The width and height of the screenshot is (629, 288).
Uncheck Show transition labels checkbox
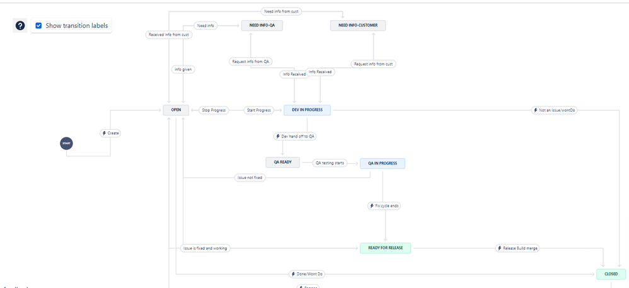pyautogui.click(x=38, y=26)
